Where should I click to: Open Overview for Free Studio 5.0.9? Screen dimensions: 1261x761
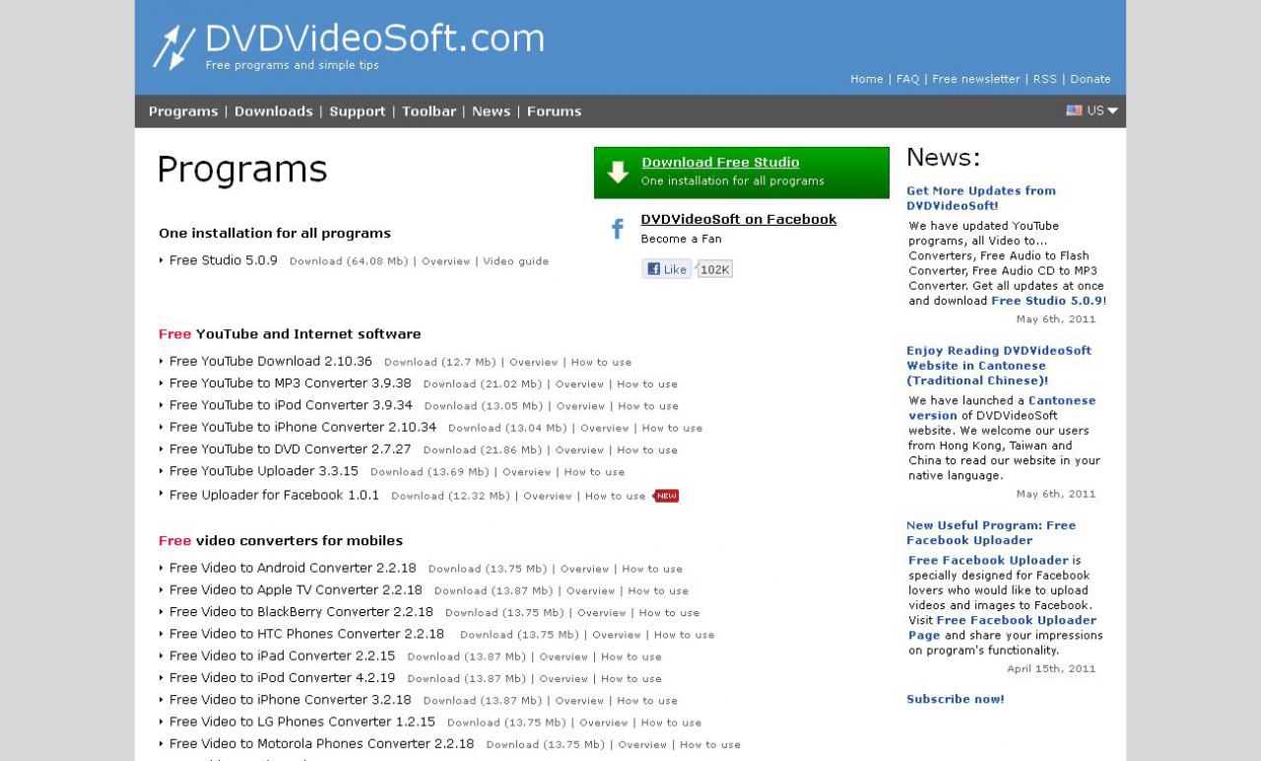point(445,261)
